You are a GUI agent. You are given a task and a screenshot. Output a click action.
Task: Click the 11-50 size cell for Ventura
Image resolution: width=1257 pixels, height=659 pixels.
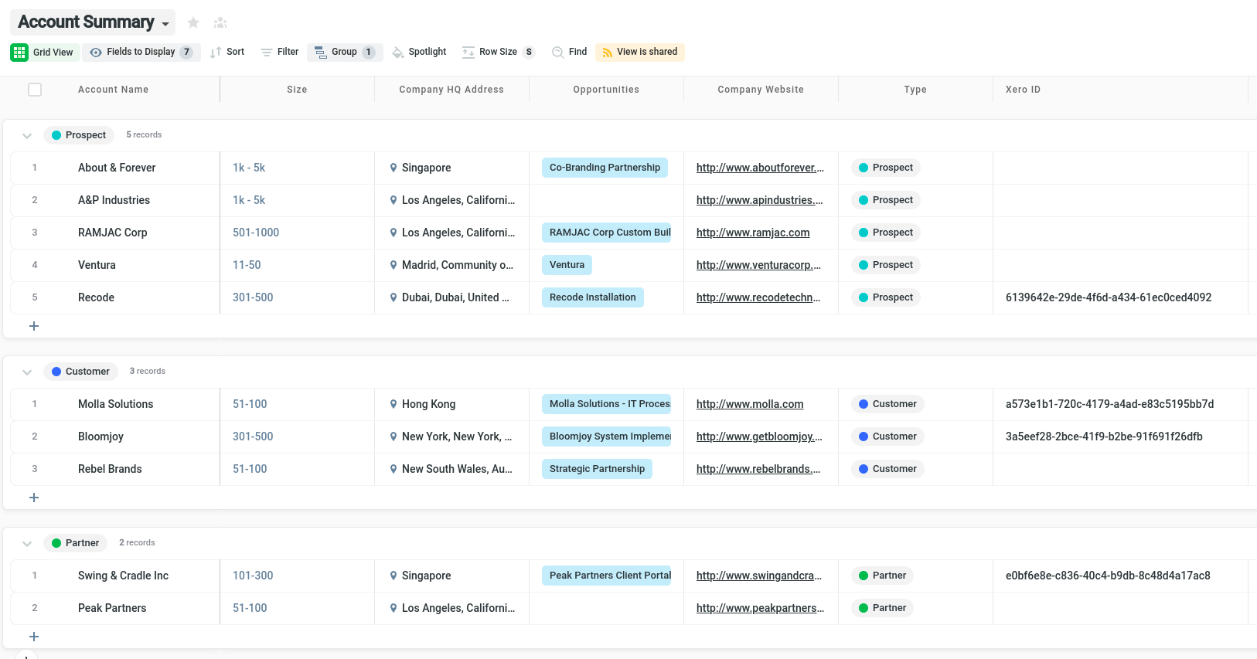coord(297,265)
